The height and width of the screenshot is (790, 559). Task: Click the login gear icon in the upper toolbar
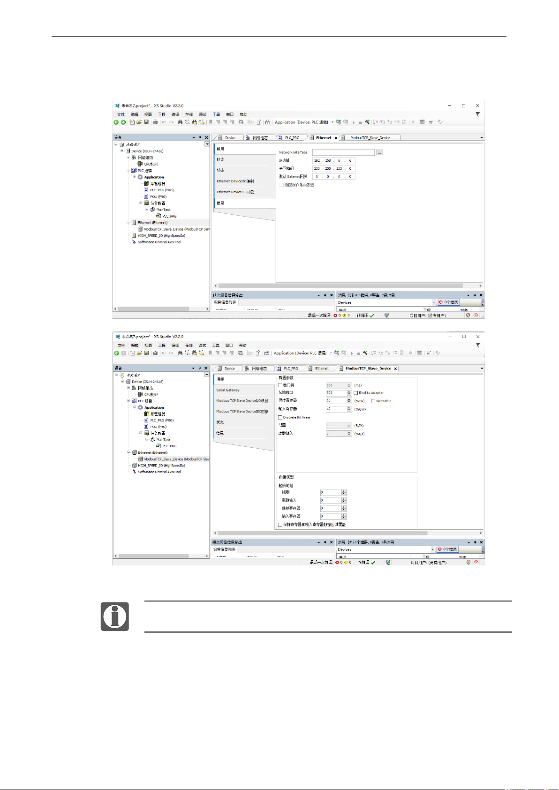pos(338,122)
